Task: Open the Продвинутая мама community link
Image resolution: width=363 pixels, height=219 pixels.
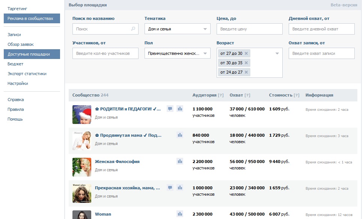Action: 128,135
